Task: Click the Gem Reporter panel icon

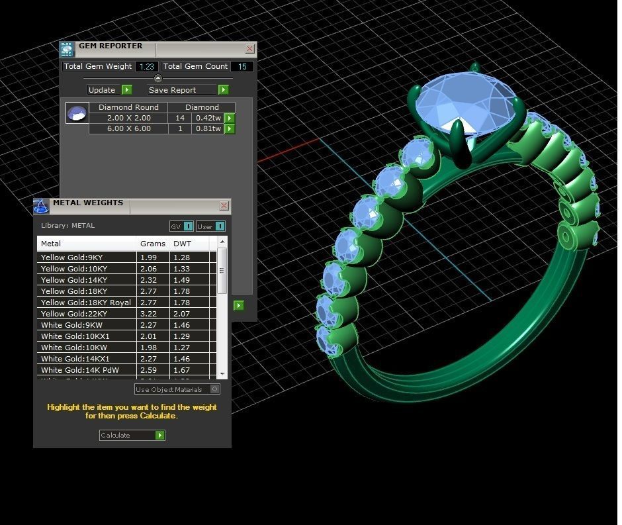Action: [x=67, y=49]
